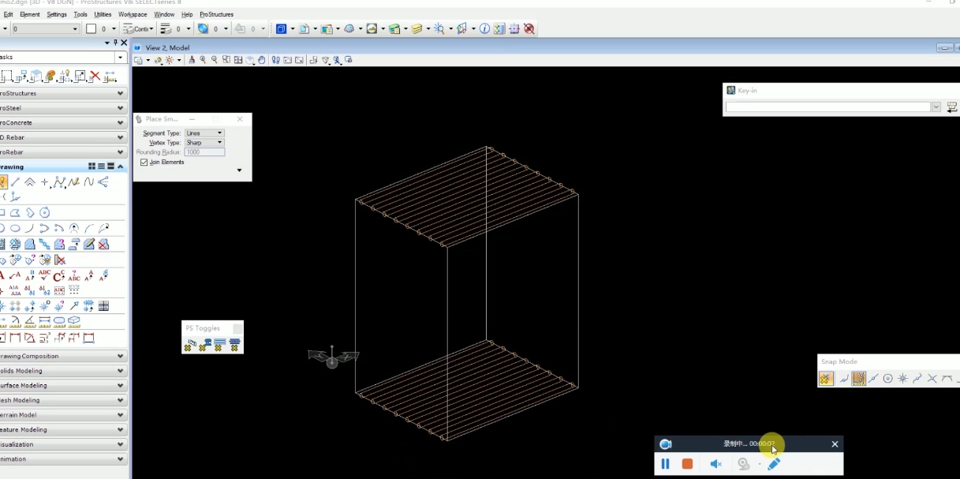
Task: Open the ProStructures menu
Action: (216, 14)
